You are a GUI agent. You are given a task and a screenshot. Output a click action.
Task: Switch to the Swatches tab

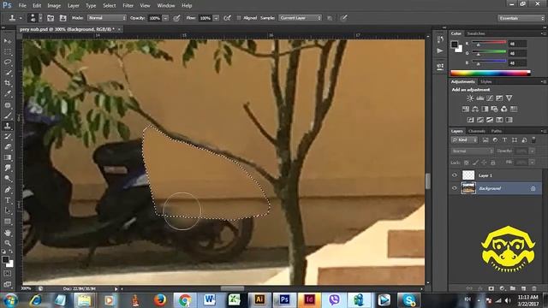pos(476,33)
